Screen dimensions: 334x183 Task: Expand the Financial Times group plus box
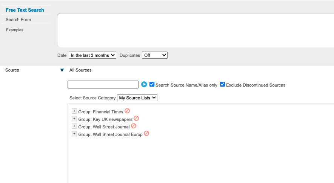(x=74, y=111)
